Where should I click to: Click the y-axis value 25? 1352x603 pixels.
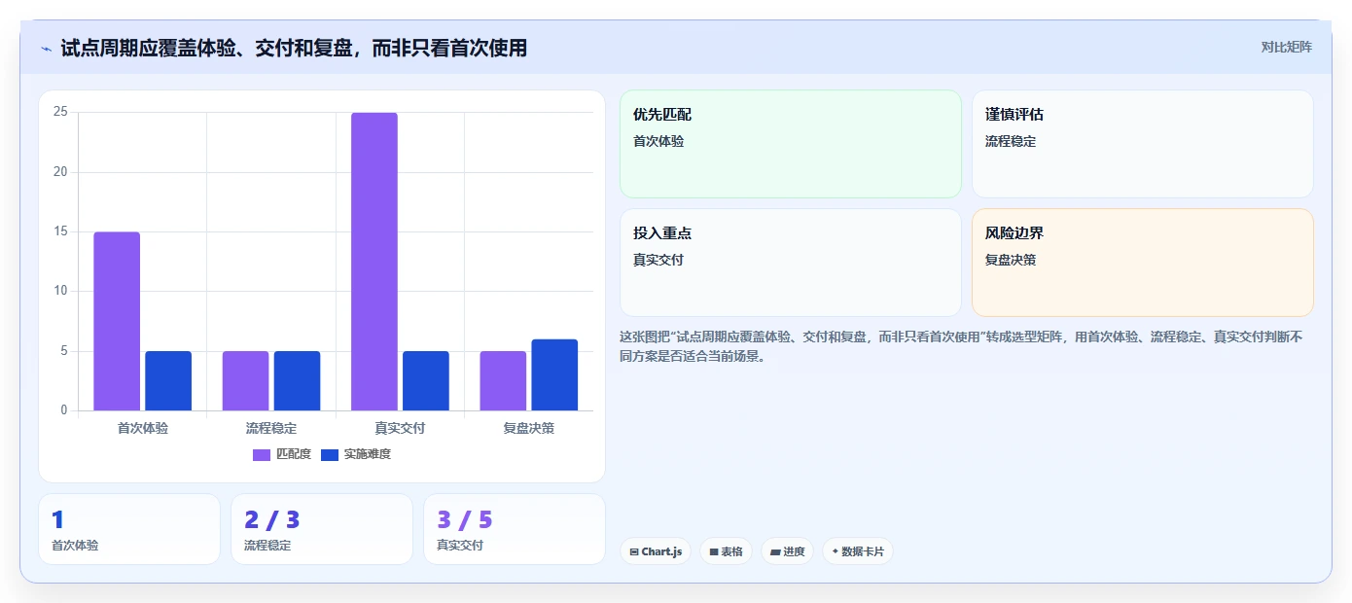point(60,112)
